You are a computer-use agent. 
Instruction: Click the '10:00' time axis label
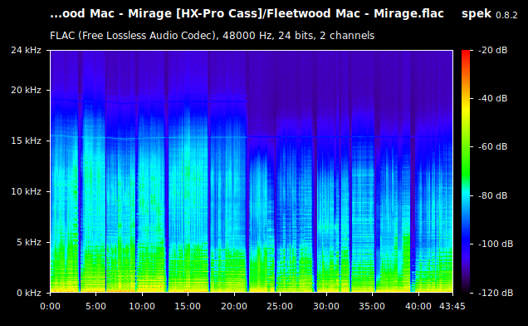click(142, 306)
